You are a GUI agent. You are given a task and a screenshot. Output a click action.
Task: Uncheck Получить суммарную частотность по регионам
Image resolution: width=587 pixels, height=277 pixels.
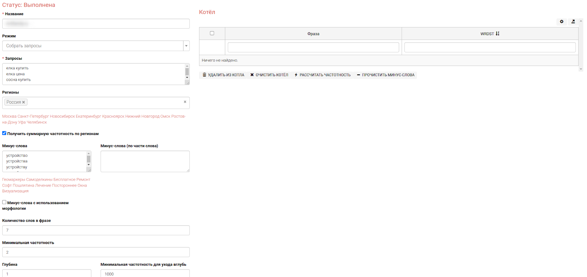(x=4, y=133)
